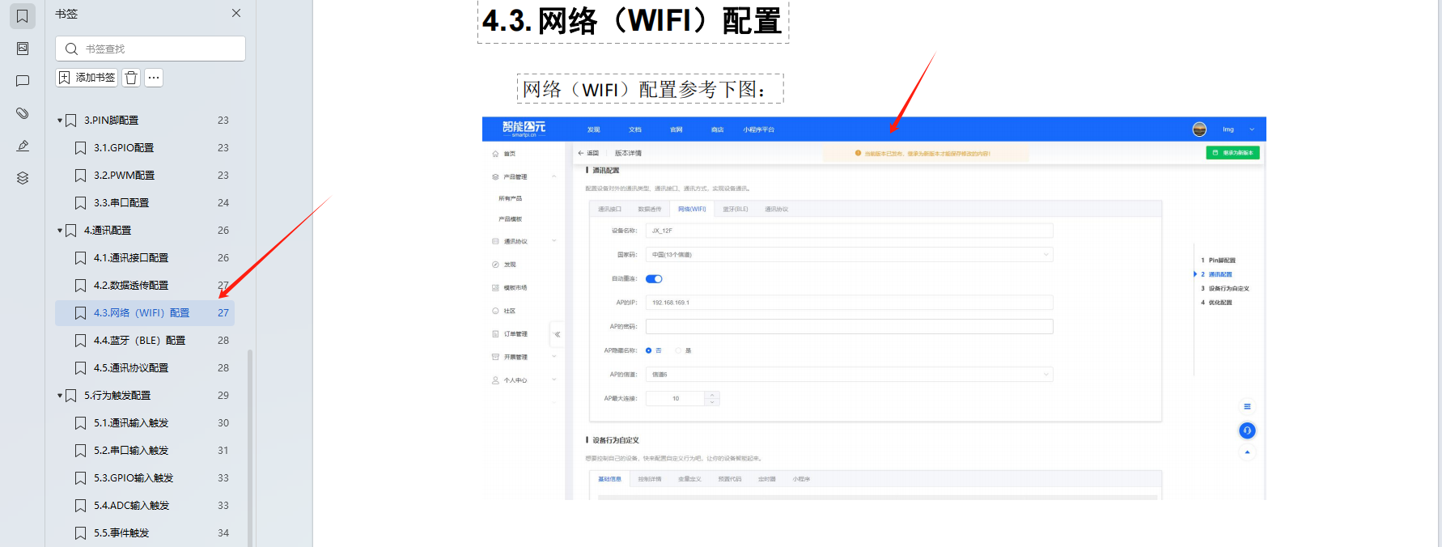Screen dimensions: 1442x547
Task: Go to bookmark 4.5.通讯协议配置
Action: tap(131, 367)
